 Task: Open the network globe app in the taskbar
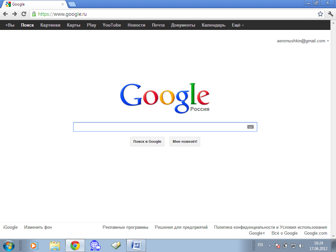[x=95, y=245]
